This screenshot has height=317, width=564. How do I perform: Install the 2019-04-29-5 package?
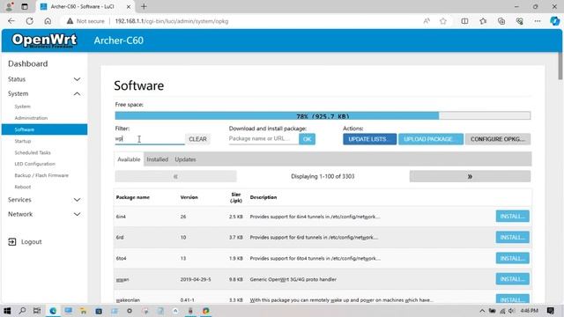[x=512, y=279]
